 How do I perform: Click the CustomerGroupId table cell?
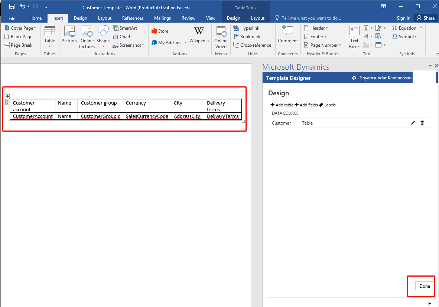(101, 116)
